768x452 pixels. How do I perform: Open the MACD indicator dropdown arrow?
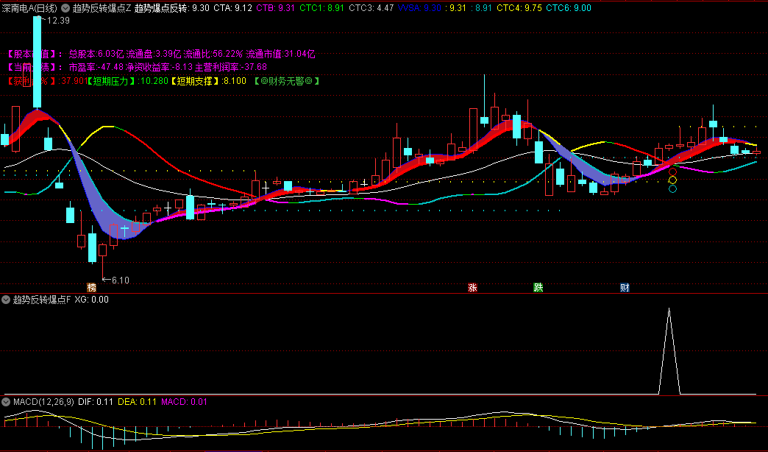point(6,402)
